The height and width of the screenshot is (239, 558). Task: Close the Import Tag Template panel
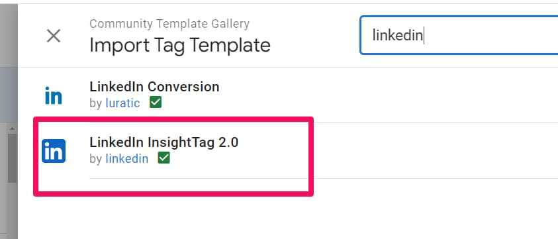tap(54, 36)
